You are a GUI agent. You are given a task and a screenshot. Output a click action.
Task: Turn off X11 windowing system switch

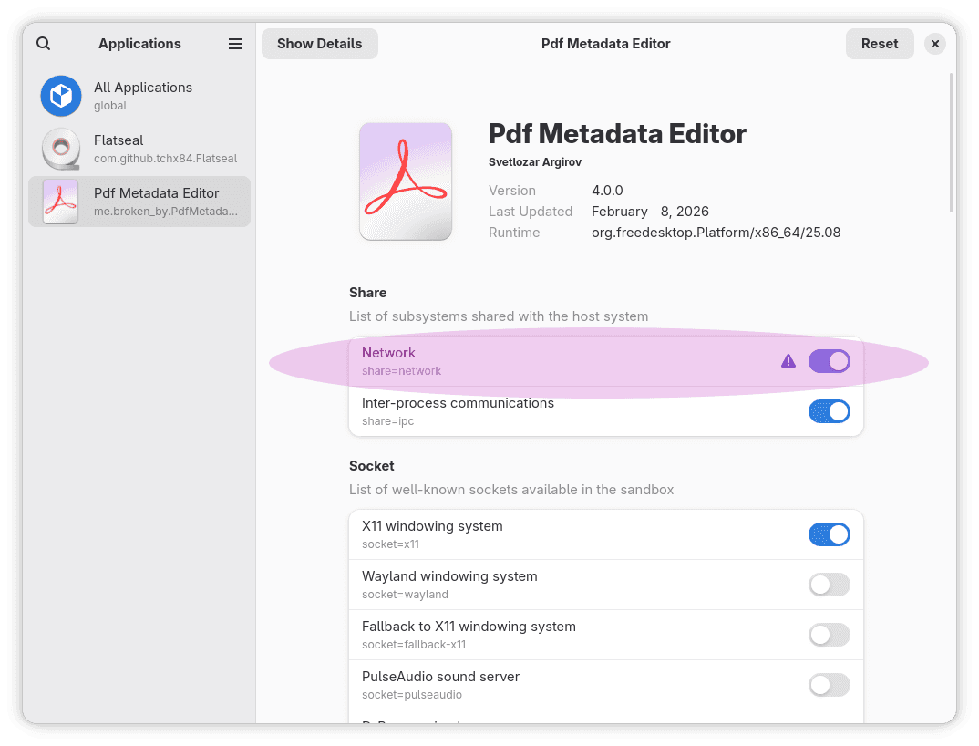coord(830,534)
